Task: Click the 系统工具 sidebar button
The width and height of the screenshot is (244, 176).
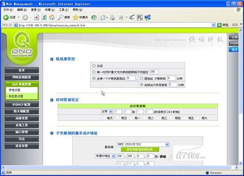Action: coord(22,125)
